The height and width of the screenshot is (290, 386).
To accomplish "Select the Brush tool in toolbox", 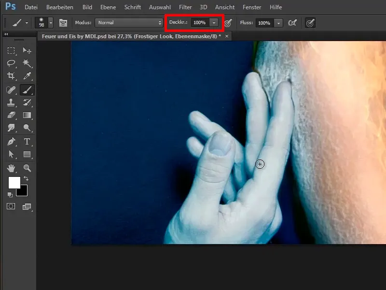I will (x=27, y=90).
